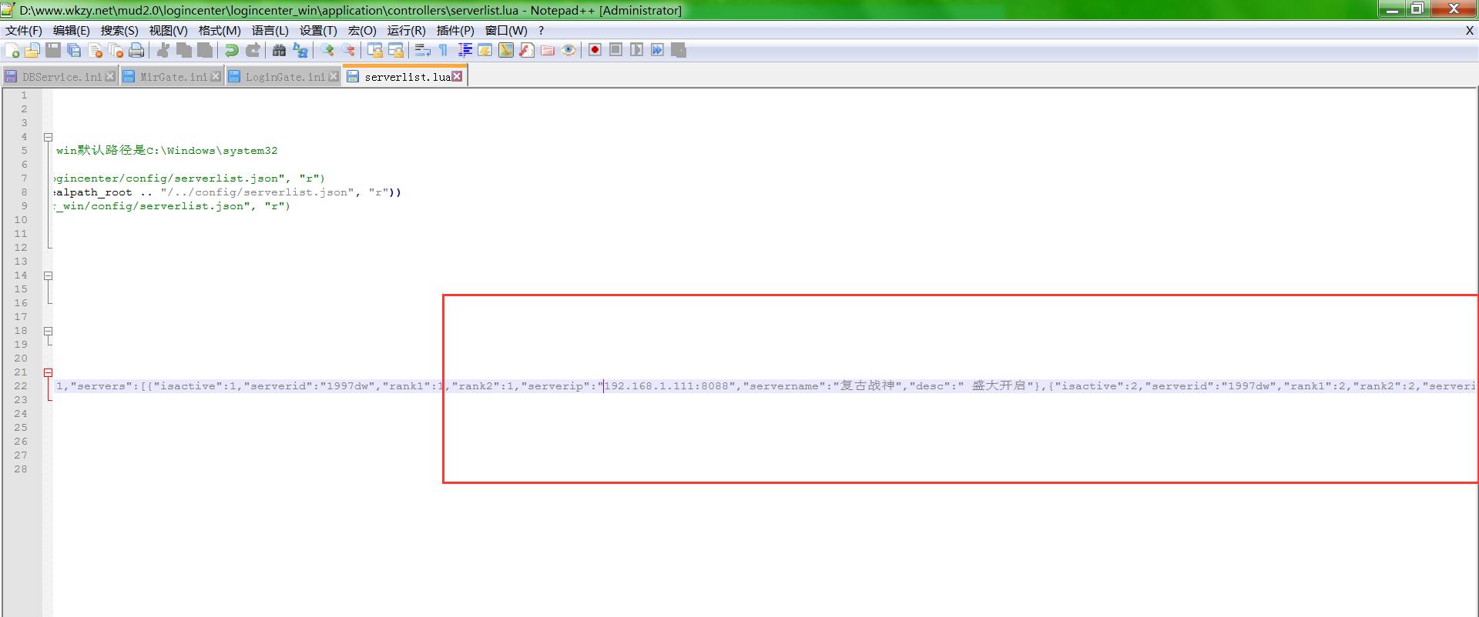
Task: Click the Open file folder icon
Action: click(32, 51)
